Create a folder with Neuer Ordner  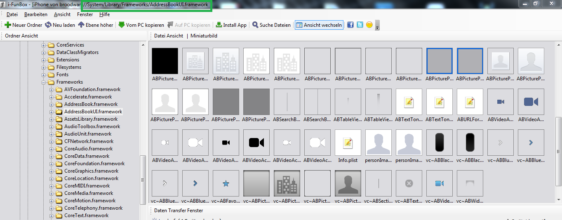coord(23,25)
